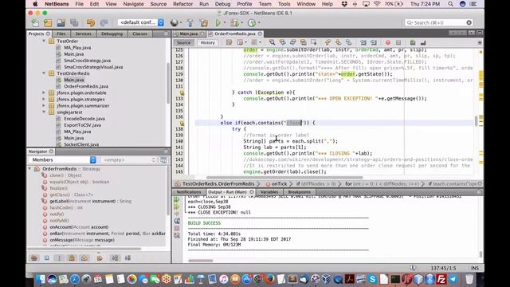Collapse OrderFromRedis node in Navigator
Image resolution: width=510 pixels, height=287 pixels.
pos(30,169)
